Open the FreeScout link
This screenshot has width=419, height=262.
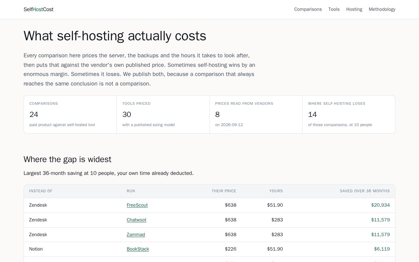click(137, 205)
